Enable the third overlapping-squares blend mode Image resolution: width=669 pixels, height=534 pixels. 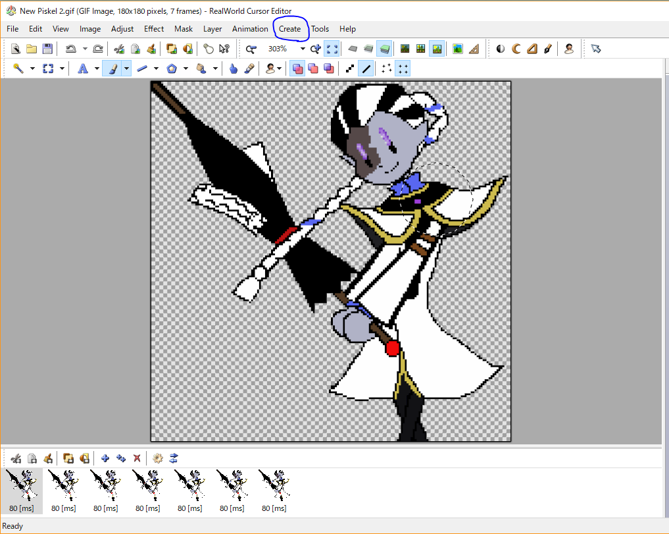(329, 68)
